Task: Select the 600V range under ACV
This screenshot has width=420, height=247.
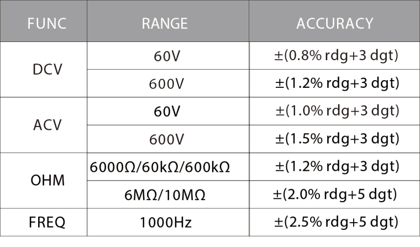Action: (167, 139)
